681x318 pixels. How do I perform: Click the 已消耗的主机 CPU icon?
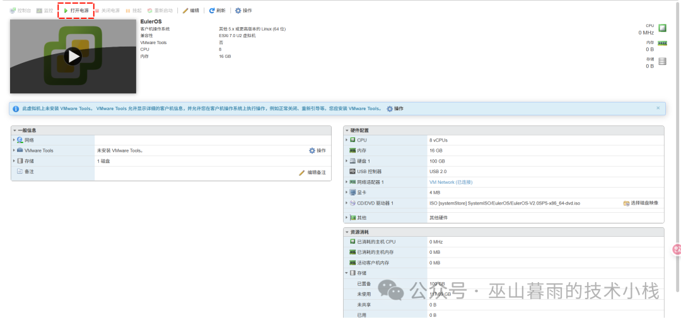352,242
